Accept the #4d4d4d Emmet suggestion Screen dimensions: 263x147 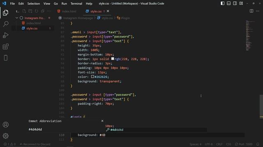pos(156,130)
